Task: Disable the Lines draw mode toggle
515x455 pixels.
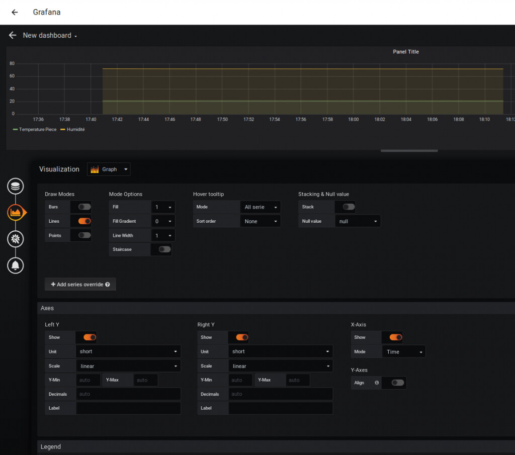Action: point(84,221)
